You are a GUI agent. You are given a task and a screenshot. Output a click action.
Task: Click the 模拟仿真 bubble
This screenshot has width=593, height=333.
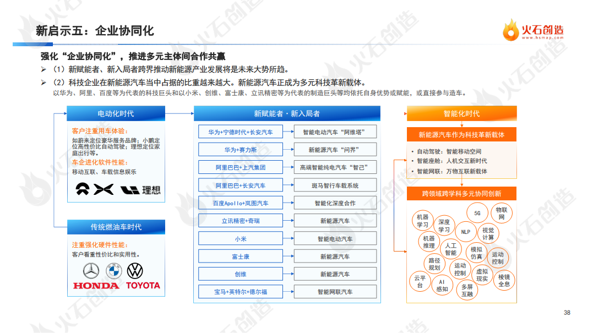476,253
